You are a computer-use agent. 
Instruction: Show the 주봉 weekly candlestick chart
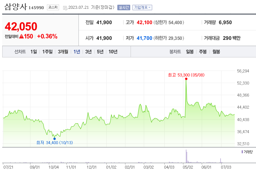(x=203, y=52)
